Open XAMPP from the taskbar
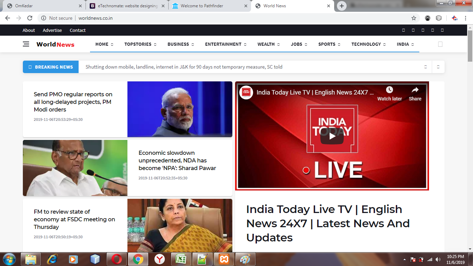473x266 pixels. pyautogui.click(x=224, y=259)
